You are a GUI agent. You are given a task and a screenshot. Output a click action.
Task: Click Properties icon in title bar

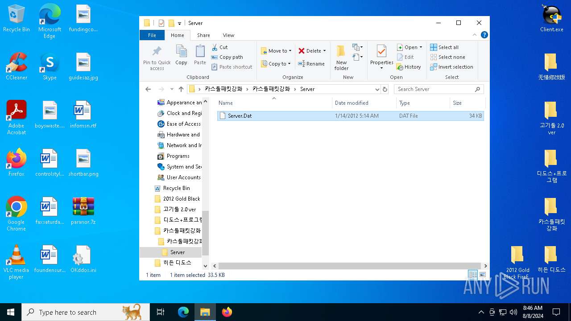click(x=161, y=23)
